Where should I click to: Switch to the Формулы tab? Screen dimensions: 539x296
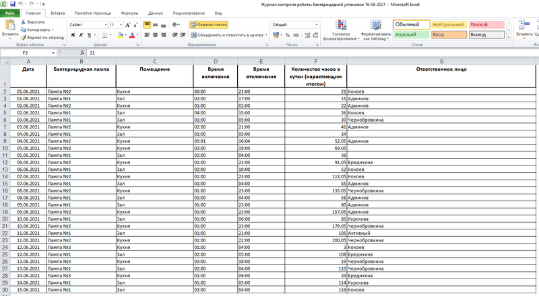(129, 13)
